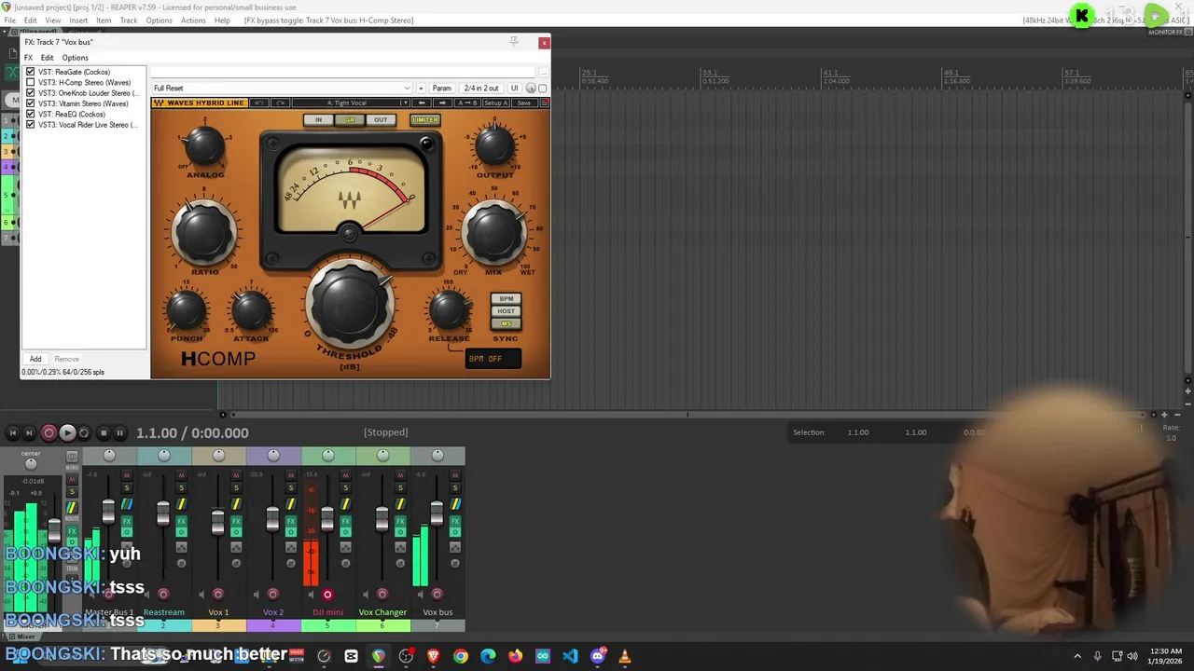Viewport: 1194px width, 671px height.
Task: Open the Actions menu
Action: pyautogui.click(x=193, y=21)
